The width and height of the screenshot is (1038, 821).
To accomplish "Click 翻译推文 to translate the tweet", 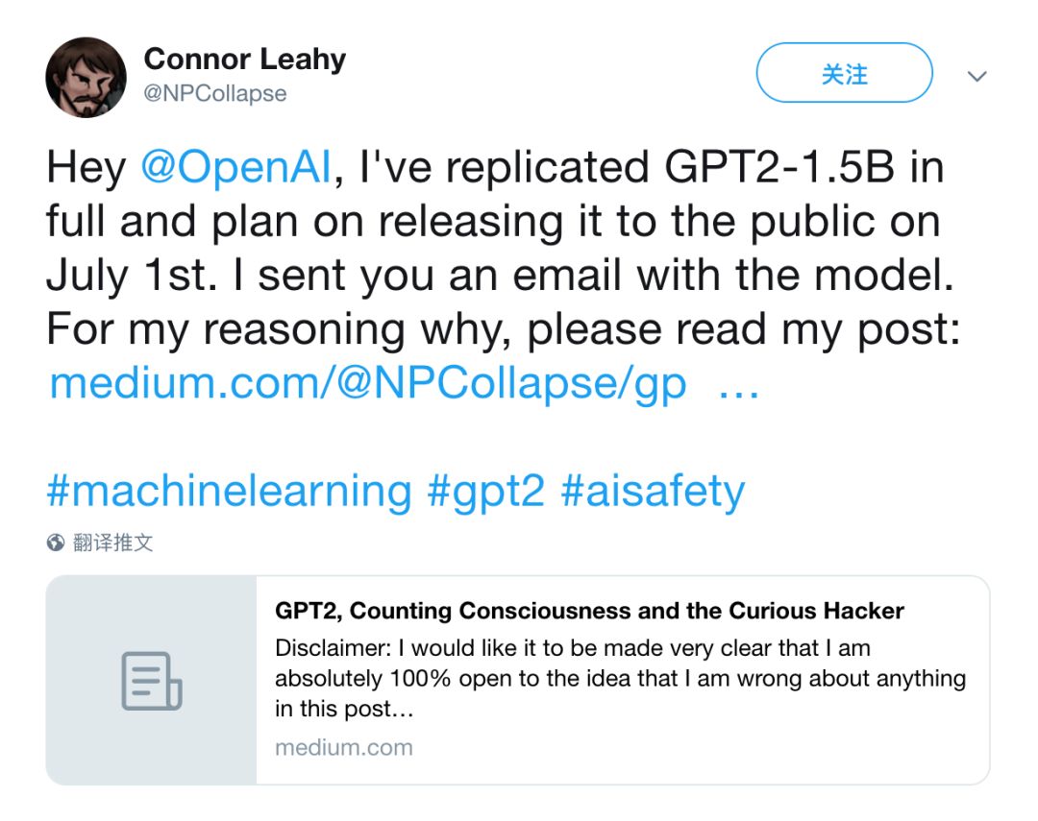I will pos(113,543).
